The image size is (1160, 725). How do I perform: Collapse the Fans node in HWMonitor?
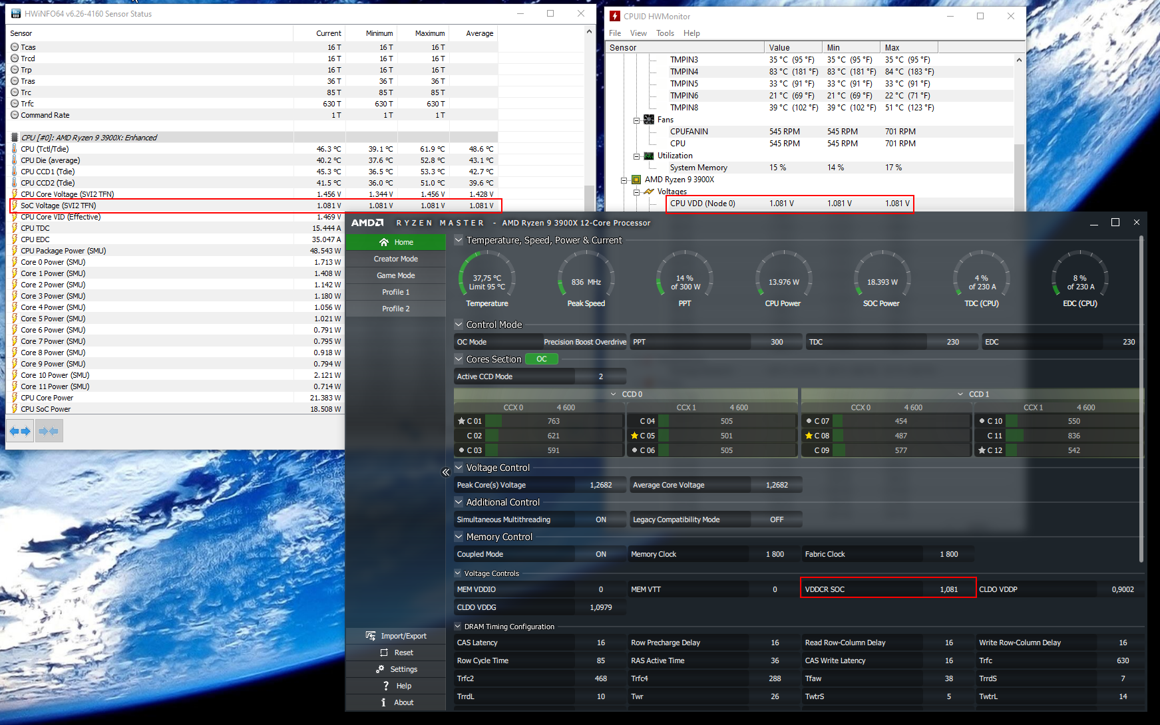tap(637, 120)
